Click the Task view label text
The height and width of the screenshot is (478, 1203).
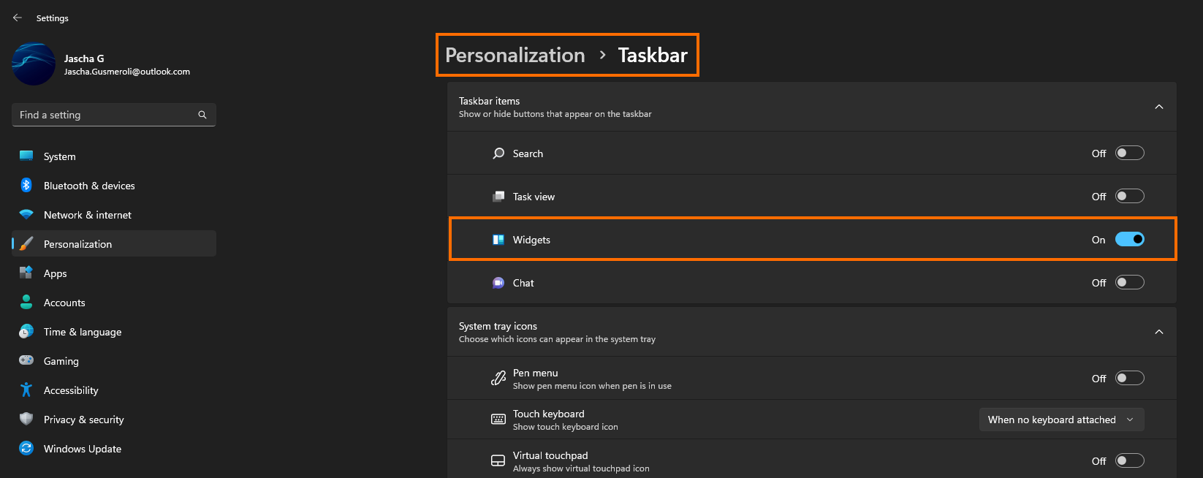[534, 197]
